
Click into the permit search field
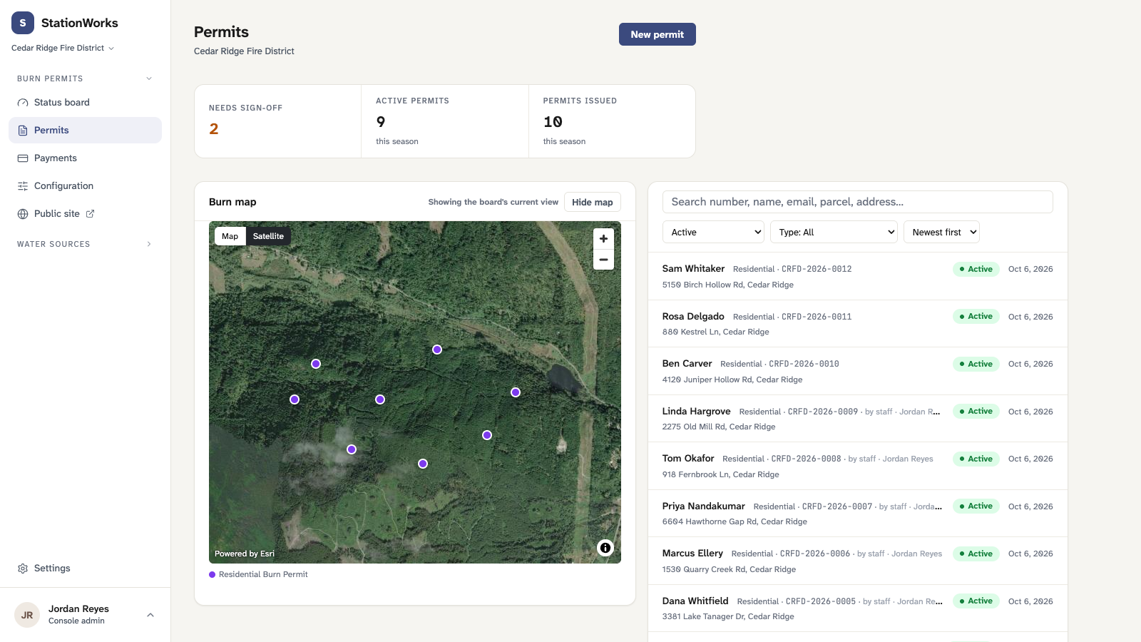pos(857,202)
